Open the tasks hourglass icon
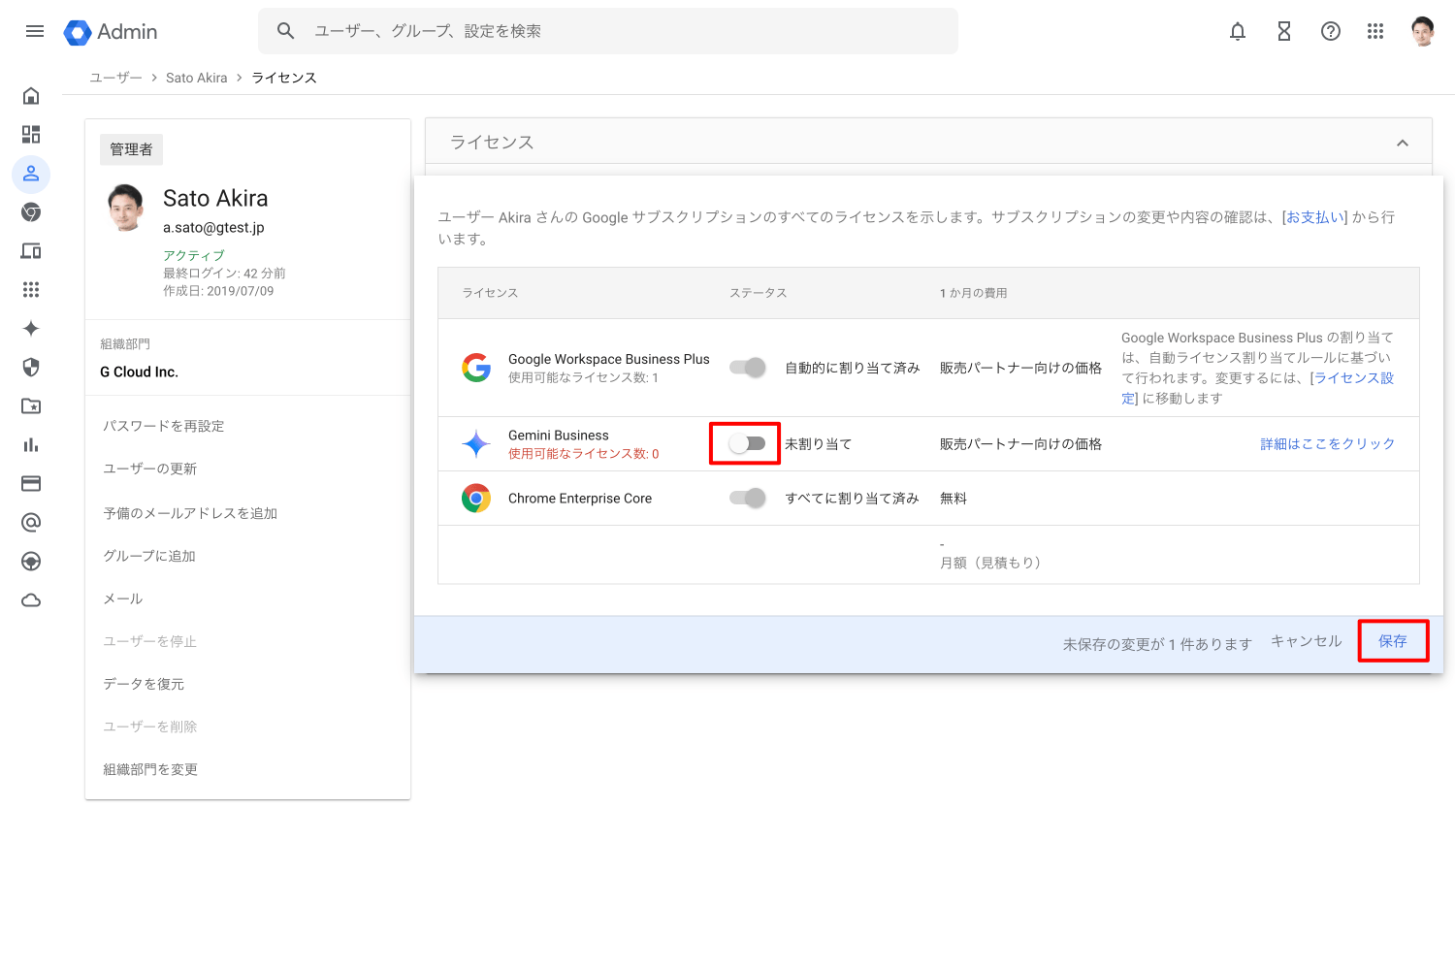This screenshot has width=1455, height=970. pyautogui.click(x=1284, y=31)
